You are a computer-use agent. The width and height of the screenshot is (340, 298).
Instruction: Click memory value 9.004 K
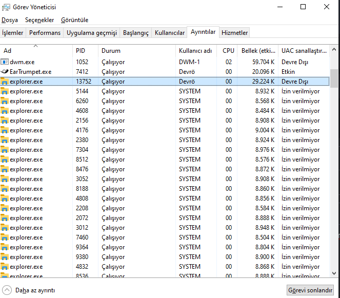click(x=265, y=130)
